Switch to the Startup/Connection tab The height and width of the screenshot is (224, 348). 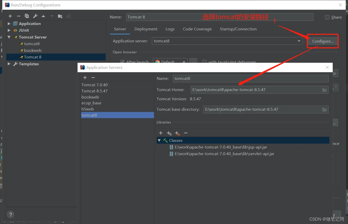238,29
